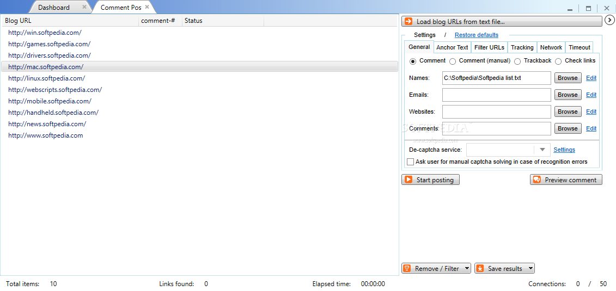The image size is (616, 291).
Task: Close the Dashboard tab with its X icon
Action: (84, 7)
